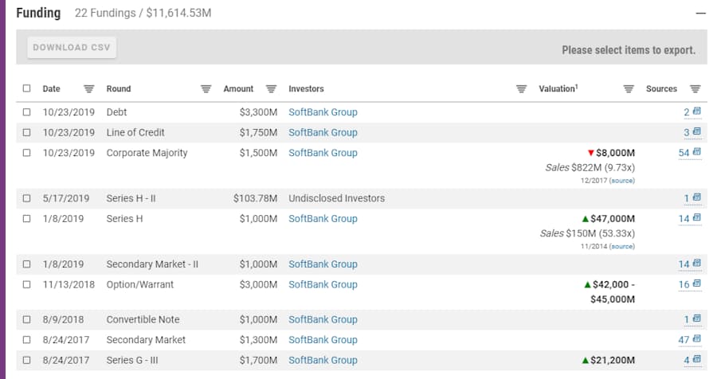Sort by the Investors column header
This screenshot has height=379, width=717.
click(306, 89)
